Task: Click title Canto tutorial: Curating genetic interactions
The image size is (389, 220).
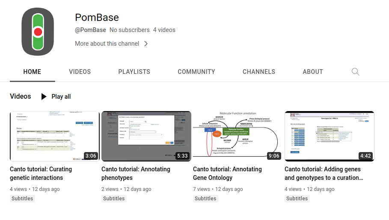Action: coord(41,173)
